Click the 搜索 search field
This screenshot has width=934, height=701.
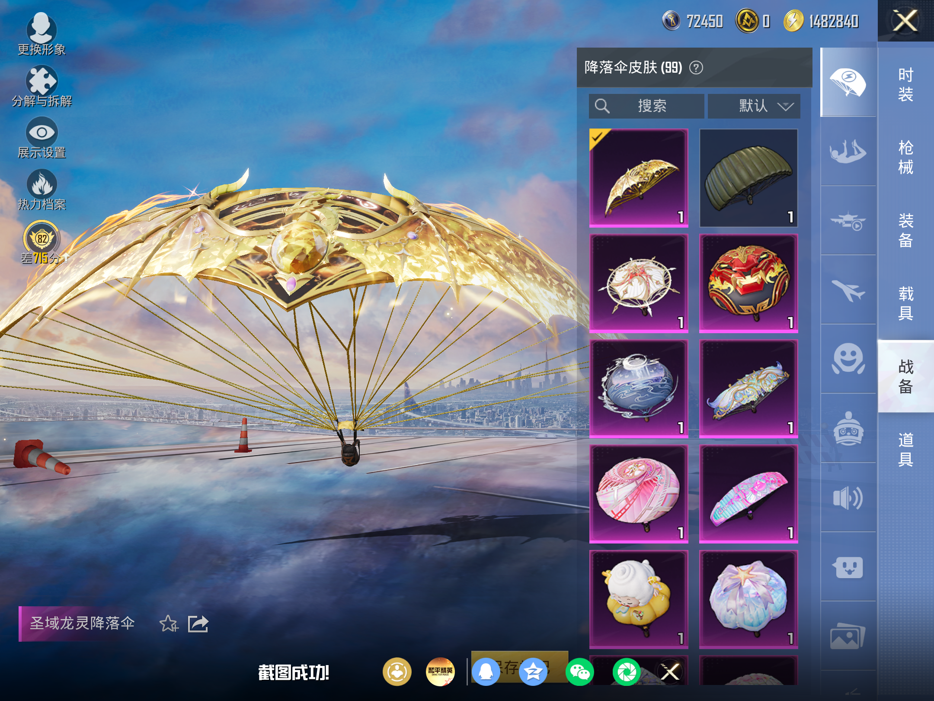coord(646,106)
